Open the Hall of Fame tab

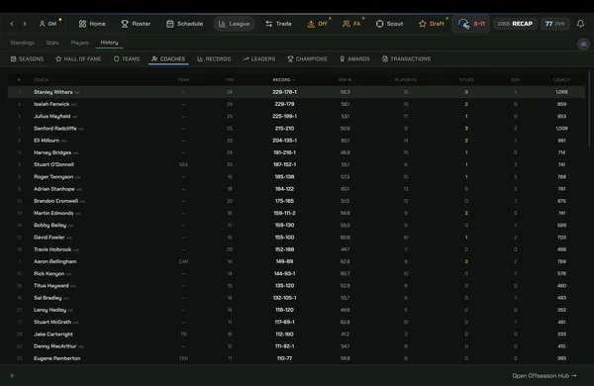click(x=78, y=59)
